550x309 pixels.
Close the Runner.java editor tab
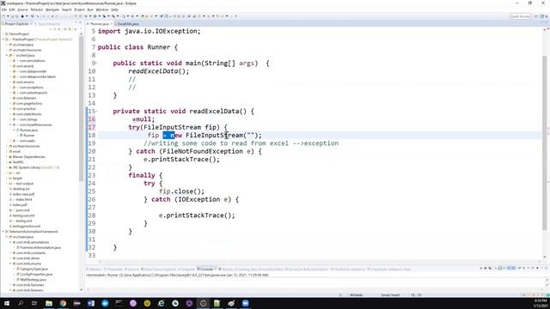111,24
